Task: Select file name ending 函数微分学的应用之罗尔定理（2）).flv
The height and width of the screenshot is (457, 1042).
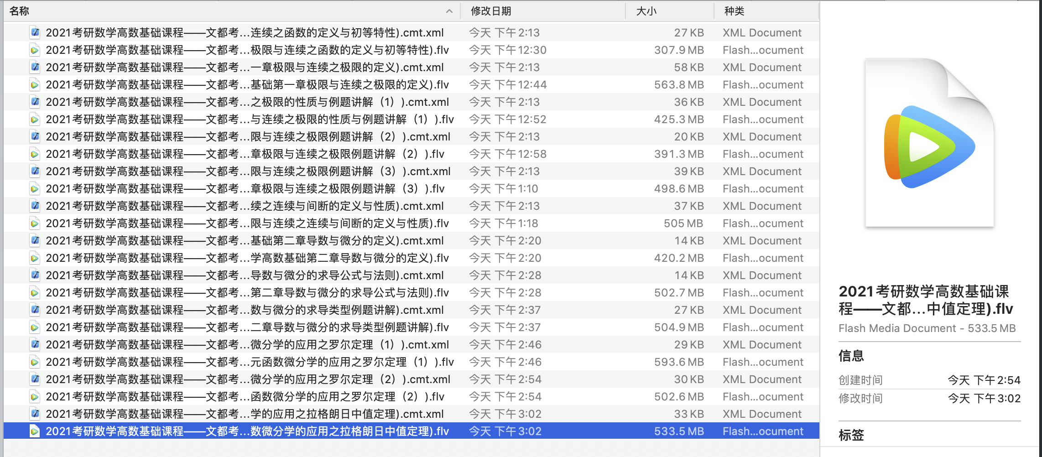Action: click(x=245, y=396)
